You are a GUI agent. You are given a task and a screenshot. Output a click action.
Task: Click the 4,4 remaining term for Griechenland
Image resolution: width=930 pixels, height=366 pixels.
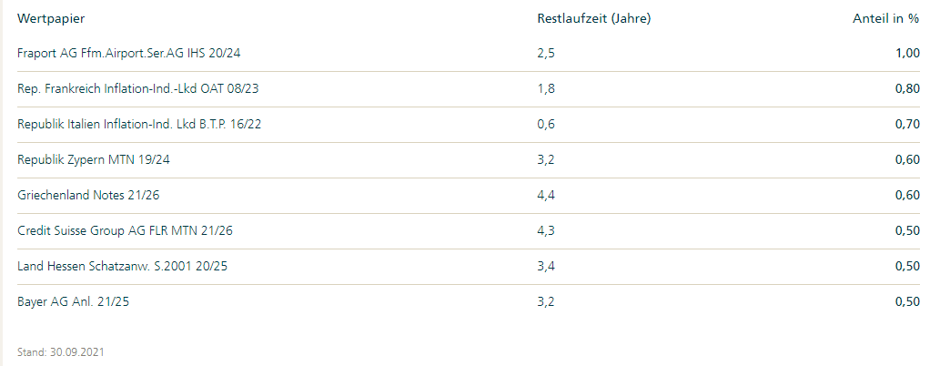546,196
